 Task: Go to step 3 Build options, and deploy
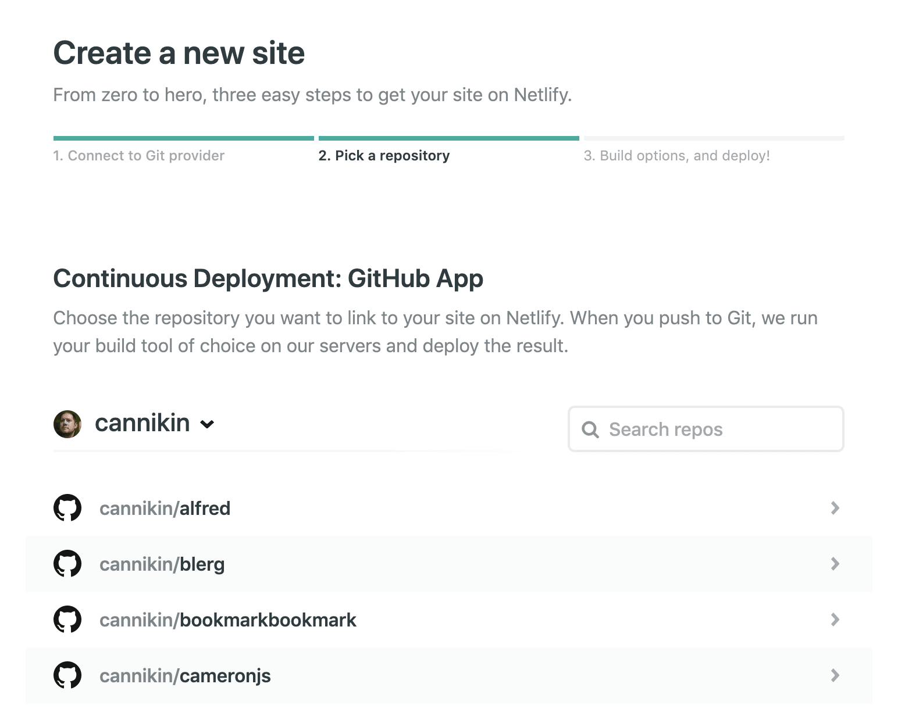point(676,156)
